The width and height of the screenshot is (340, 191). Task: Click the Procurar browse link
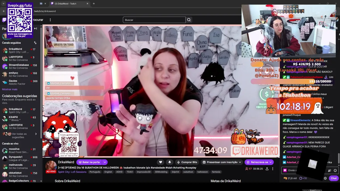click(x=38, y=20)
